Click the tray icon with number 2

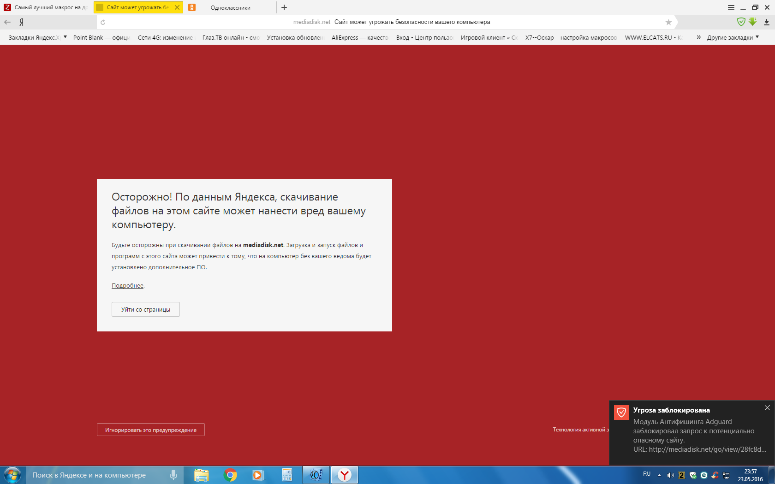(681, 475)
